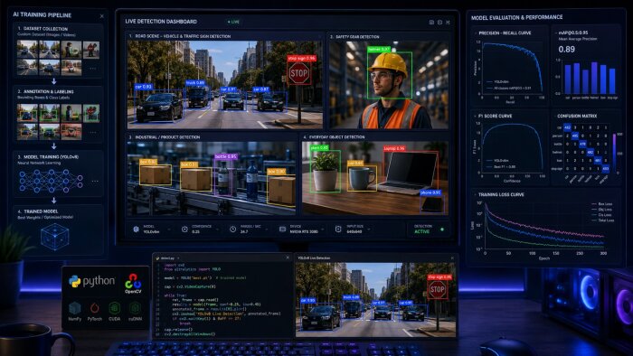The image size is (633, 356).
Task: Click the Best F1 legend entry in F1 chart
Action: 501,166
